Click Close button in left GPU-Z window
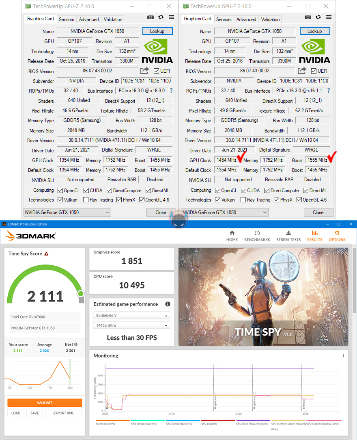357x440 pixels. tap(161, 212)
